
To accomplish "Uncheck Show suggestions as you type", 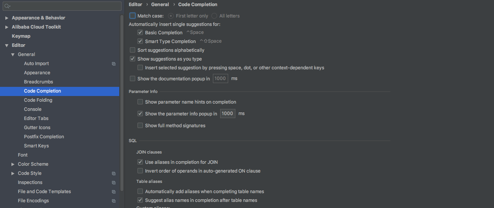I will [133, 59].
